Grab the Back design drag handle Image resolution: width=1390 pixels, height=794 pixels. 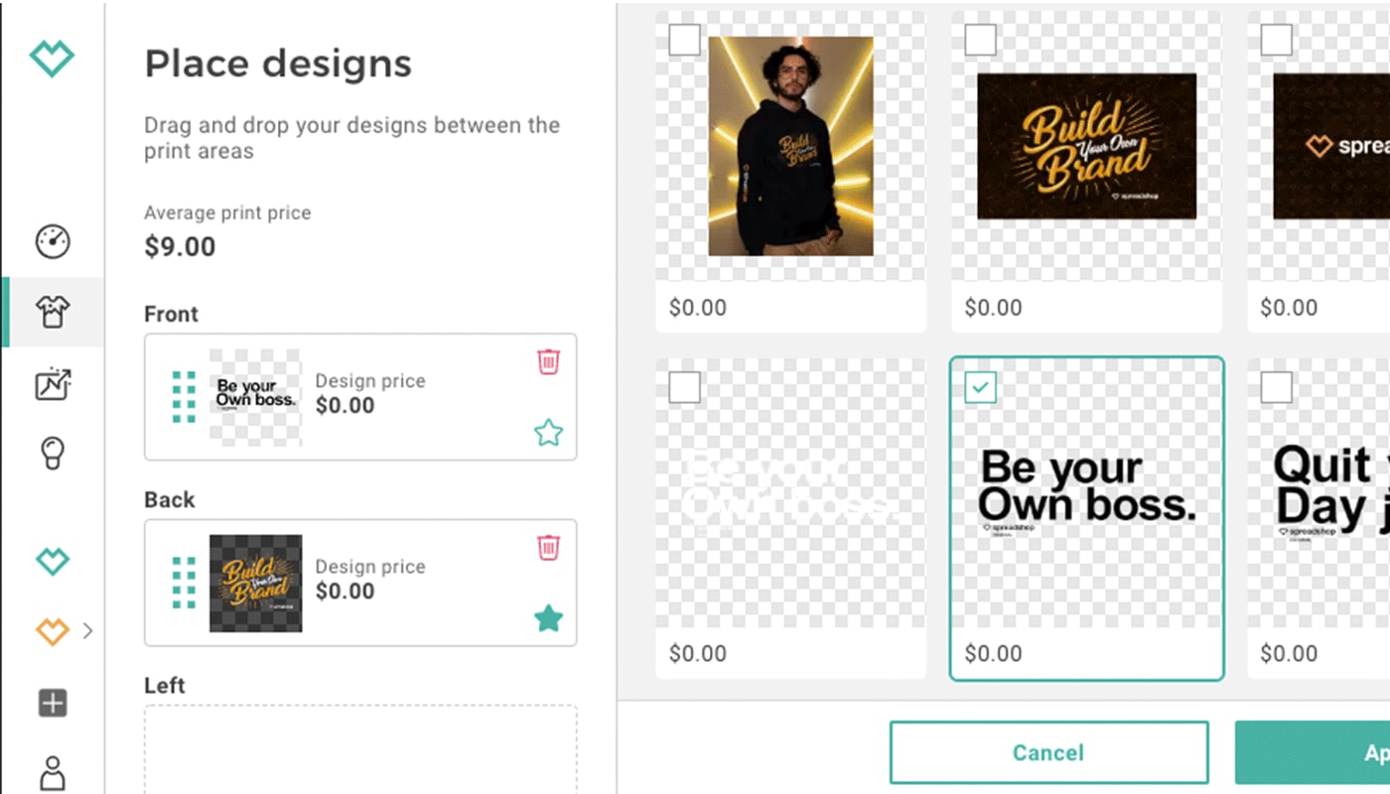pyautogui.click(x=184, y=583)
